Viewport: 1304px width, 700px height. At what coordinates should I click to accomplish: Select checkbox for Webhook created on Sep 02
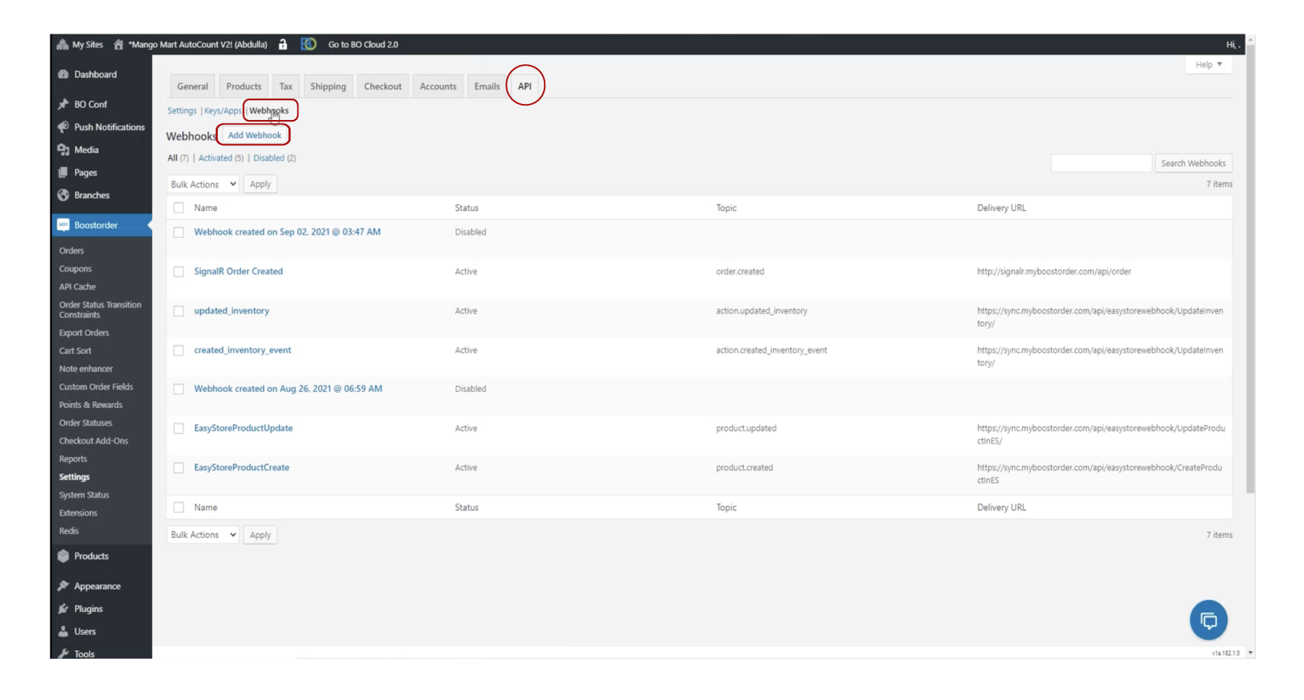click(178, 232)
